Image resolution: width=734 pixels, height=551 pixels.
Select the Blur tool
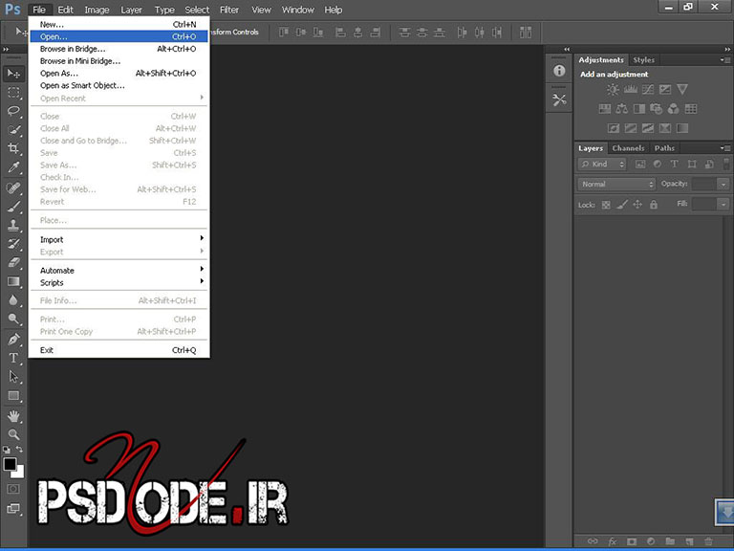pyautogui.click(x=13, y=300)
